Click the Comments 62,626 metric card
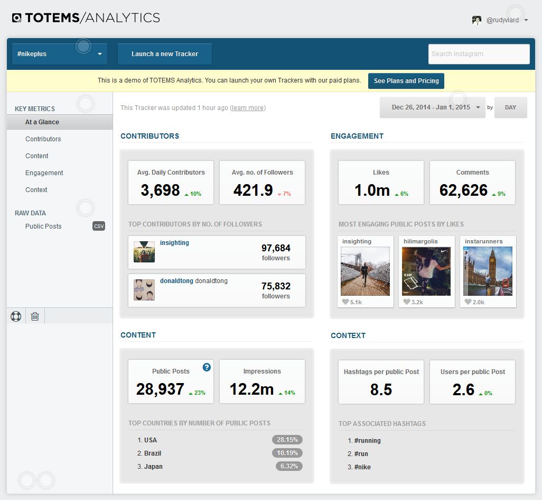Screen dimensions: 542x500 [x=472, y=183]
